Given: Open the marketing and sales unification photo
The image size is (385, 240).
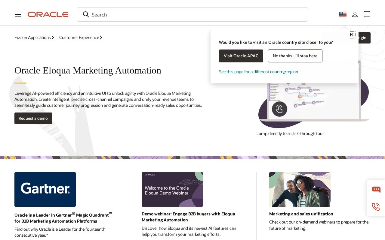Looking at the screenshot, I should pyautogui.click(x=300, y=189).
